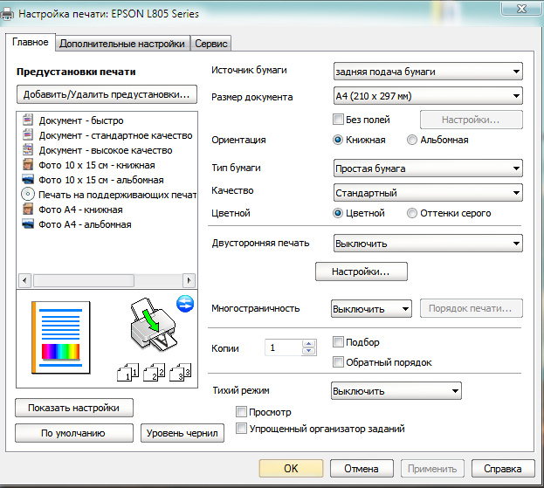This screenshot has height=488, width=544.
Task: Click the collated pages 1-2-3 icon
Action: coord(154,373)
